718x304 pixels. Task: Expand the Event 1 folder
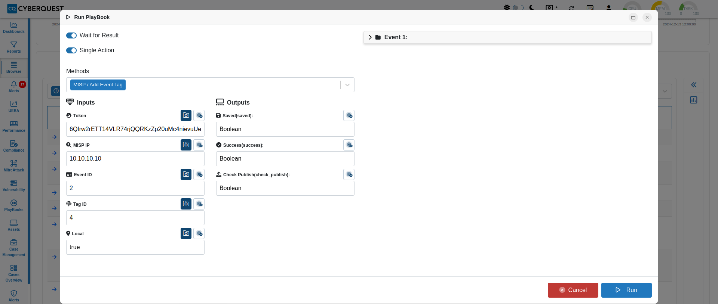370,37
